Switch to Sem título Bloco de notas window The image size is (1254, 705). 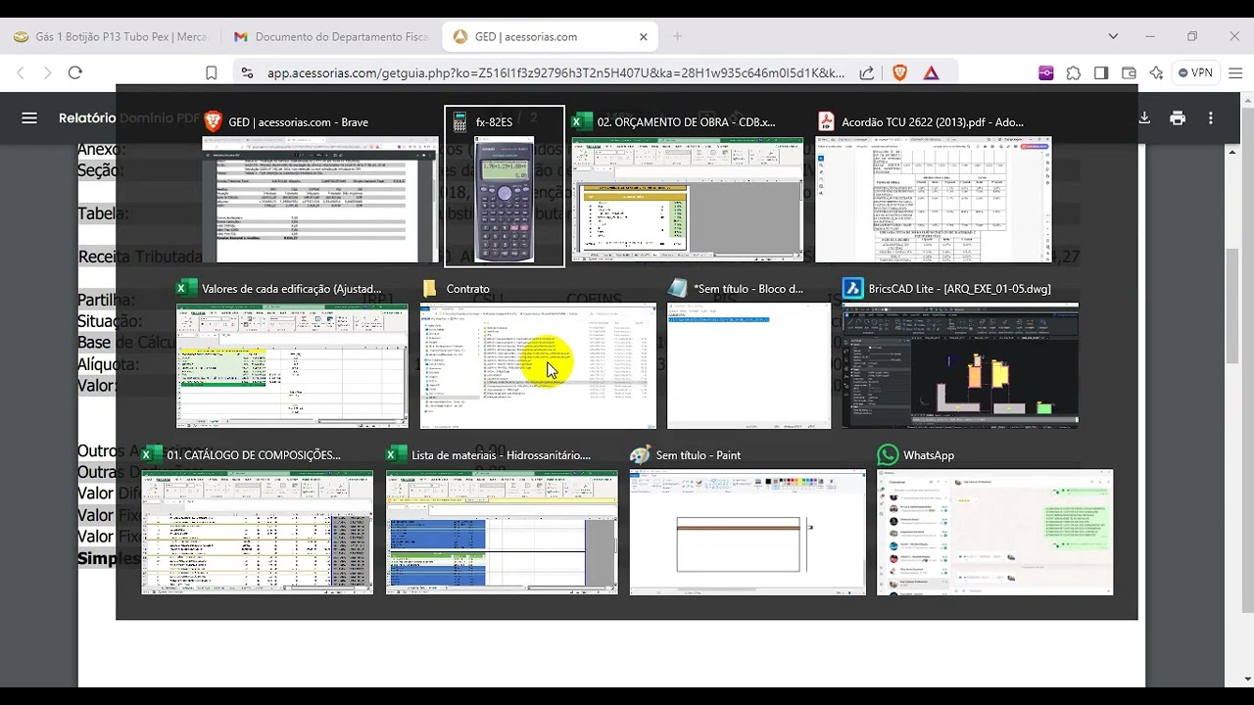coord(748,352)
